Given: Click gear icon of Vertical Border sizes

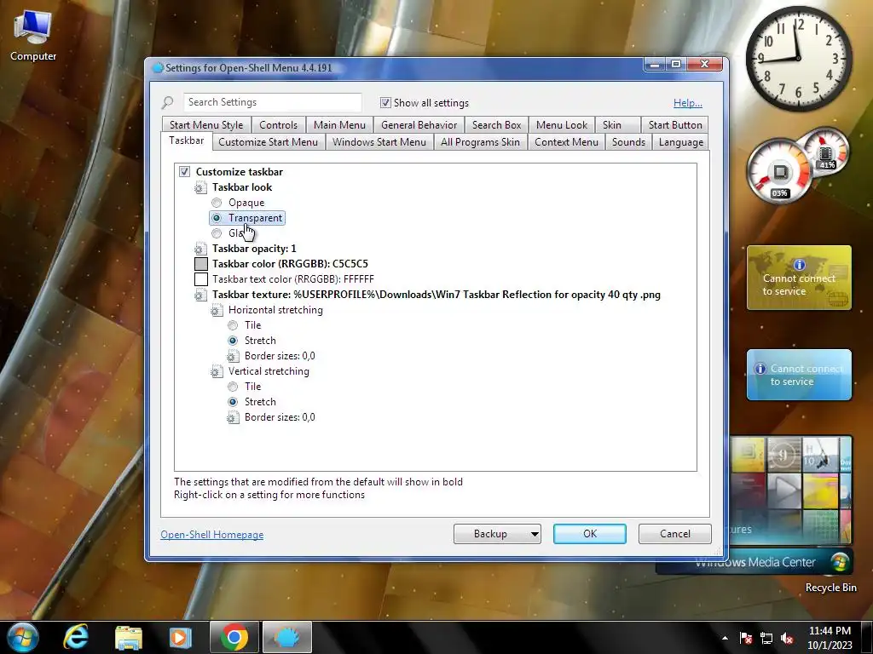Looking at the screenshot, I should [x=233, y=417].
